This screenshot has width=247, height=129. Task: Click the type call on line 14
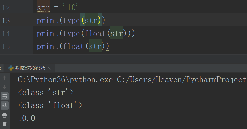click(x=71, y=34)
